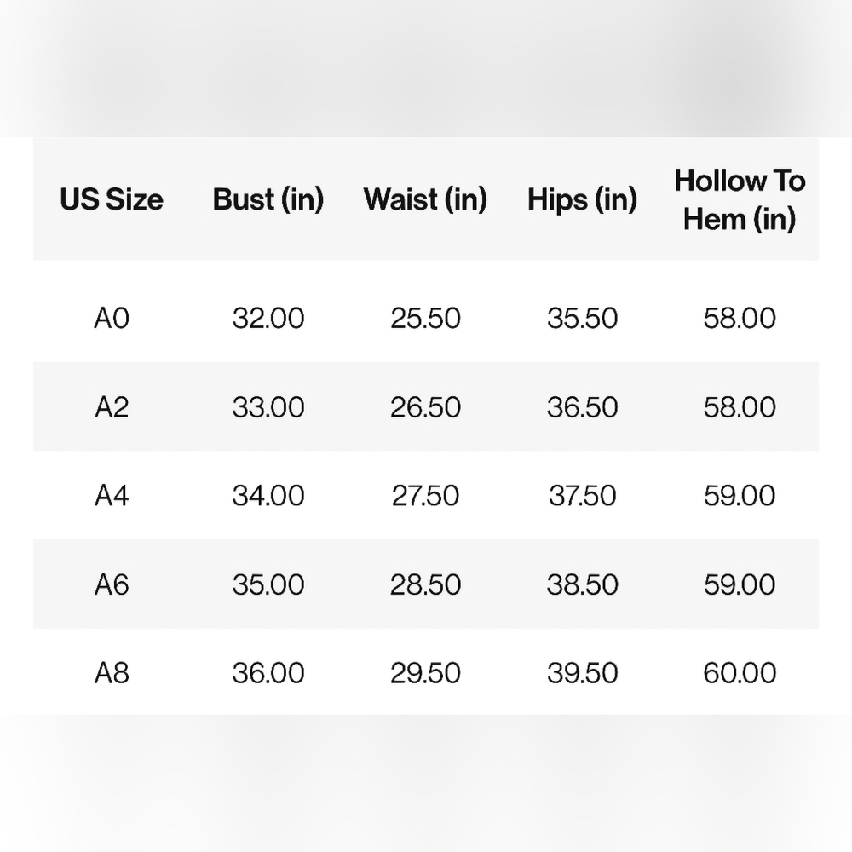
Task: Select the A8 size row label
Action: pyautogui.click(x=112, y=673)
